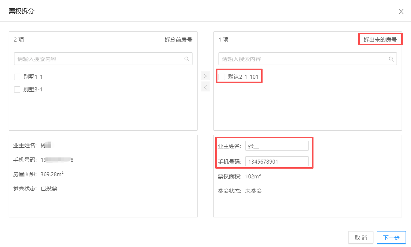Focus the search field under 拆分前房号
This screenshot has height=247, width=411.
pos(99,59)
